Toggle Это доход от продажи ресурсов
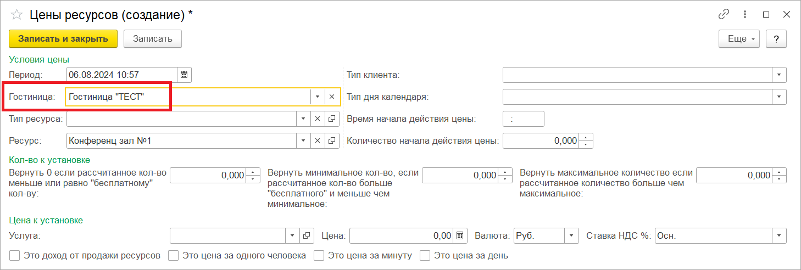 point(14,255)
